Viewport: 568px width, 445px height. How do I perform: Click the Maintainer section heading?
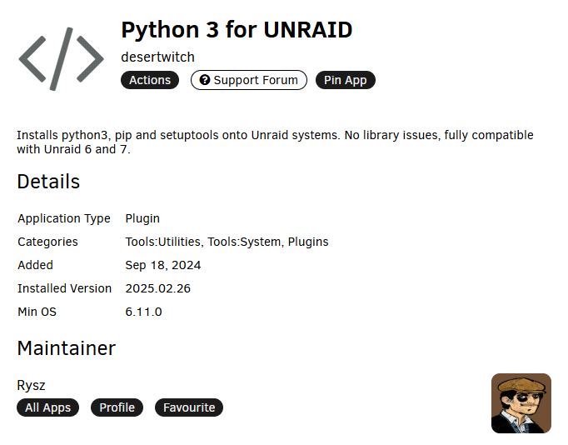pyautogui.click(x=67, y=348)
